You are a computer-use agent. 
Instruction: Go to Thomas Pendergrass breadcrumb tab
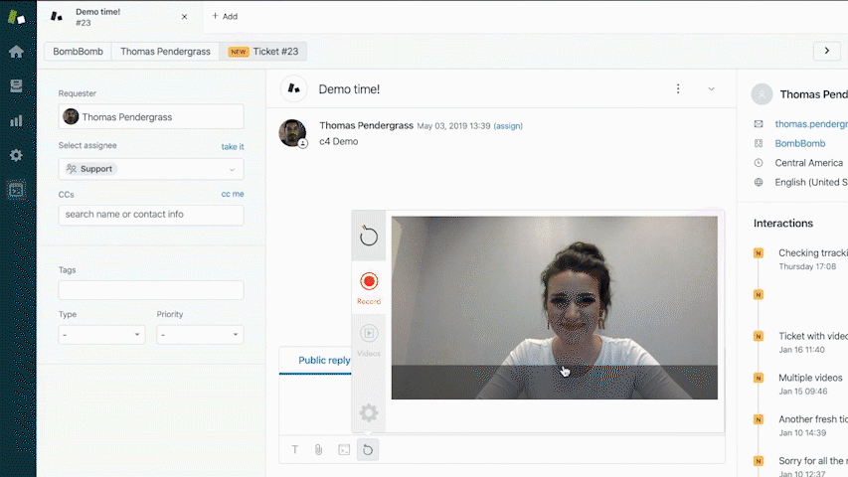click(165, 52)
